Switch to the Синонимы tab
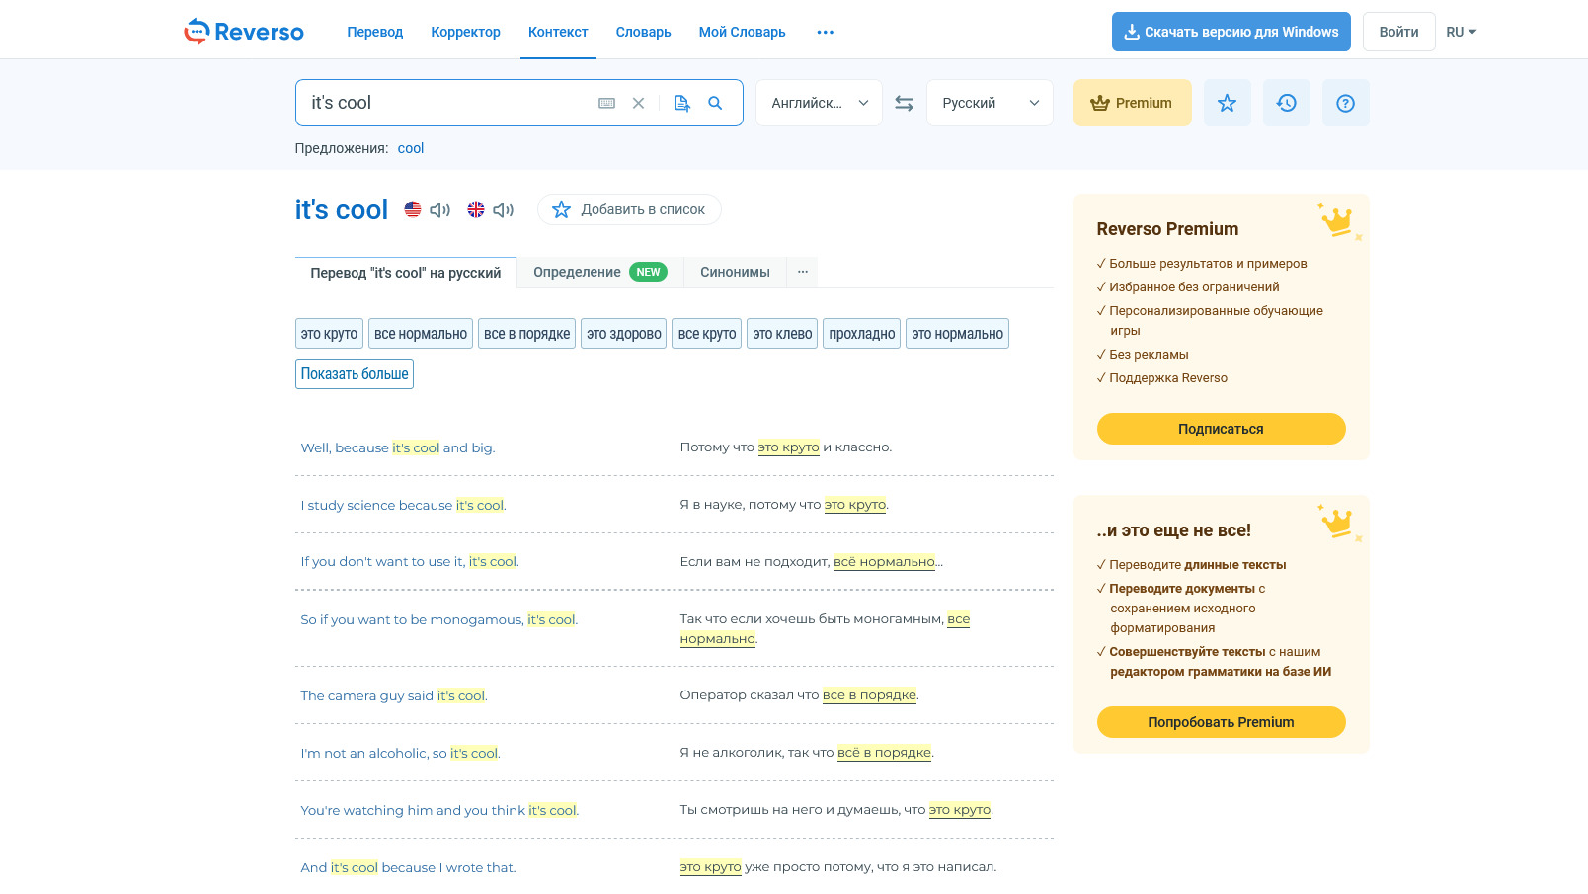The width and height of the screenshot is (1588, 894). (x=735, y=272)
